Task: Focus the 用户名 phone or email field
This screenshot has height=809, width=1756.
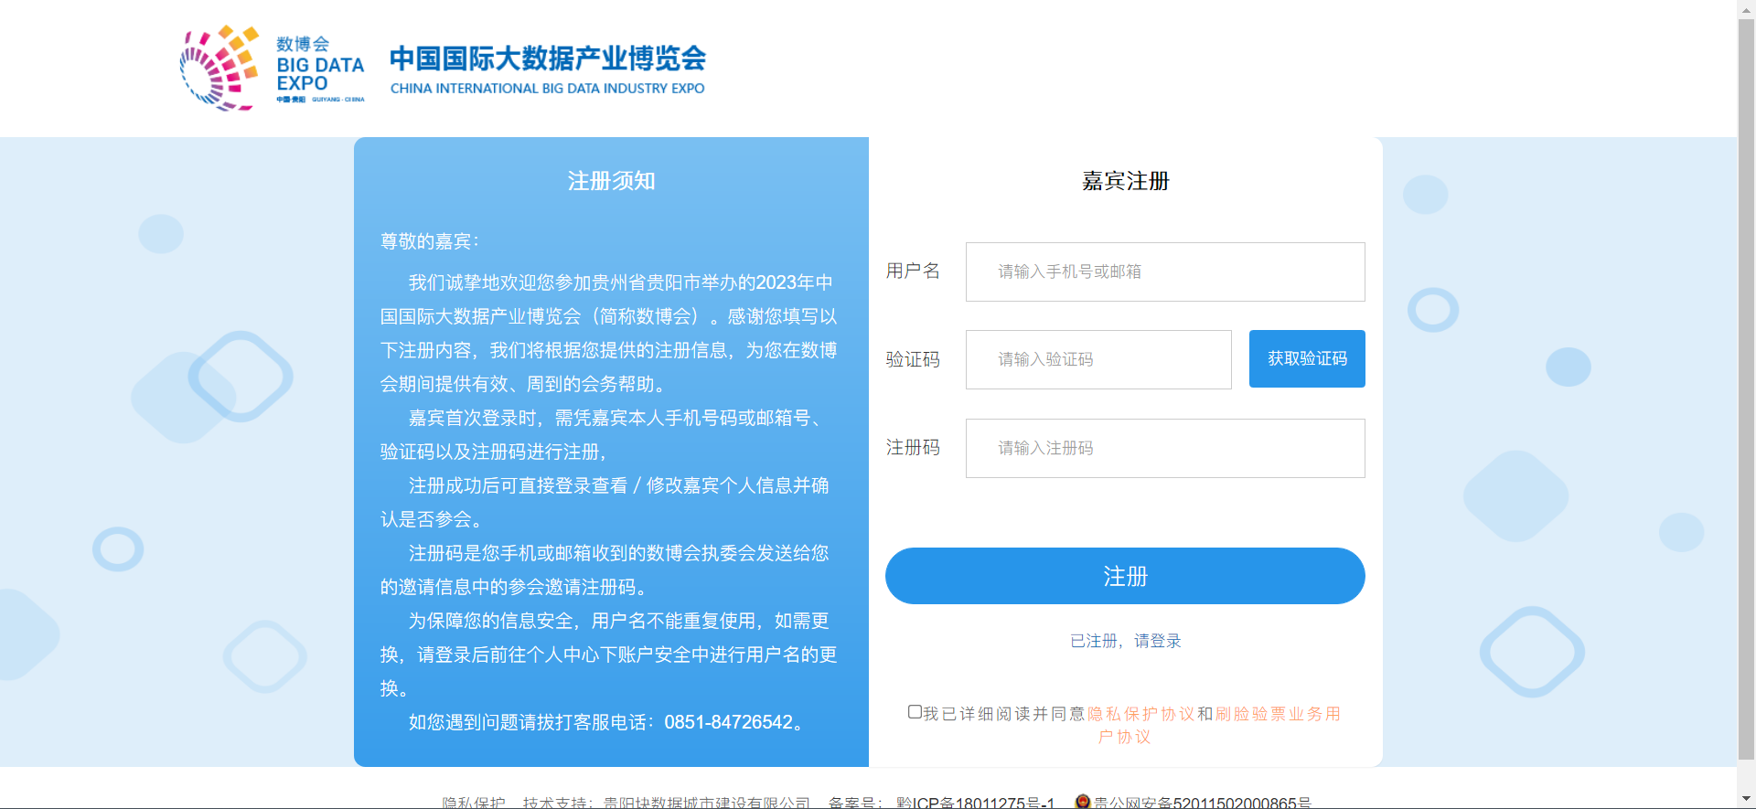Action: [x=1164, y=271]
